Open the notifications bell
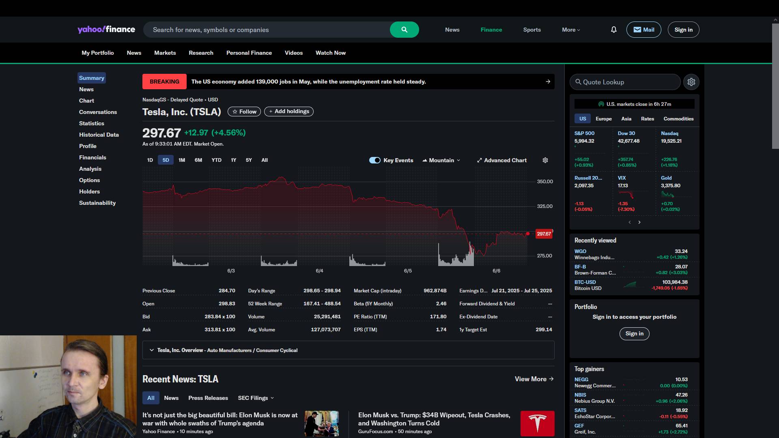This screenshot has width=779, height=438. point(613,30)
